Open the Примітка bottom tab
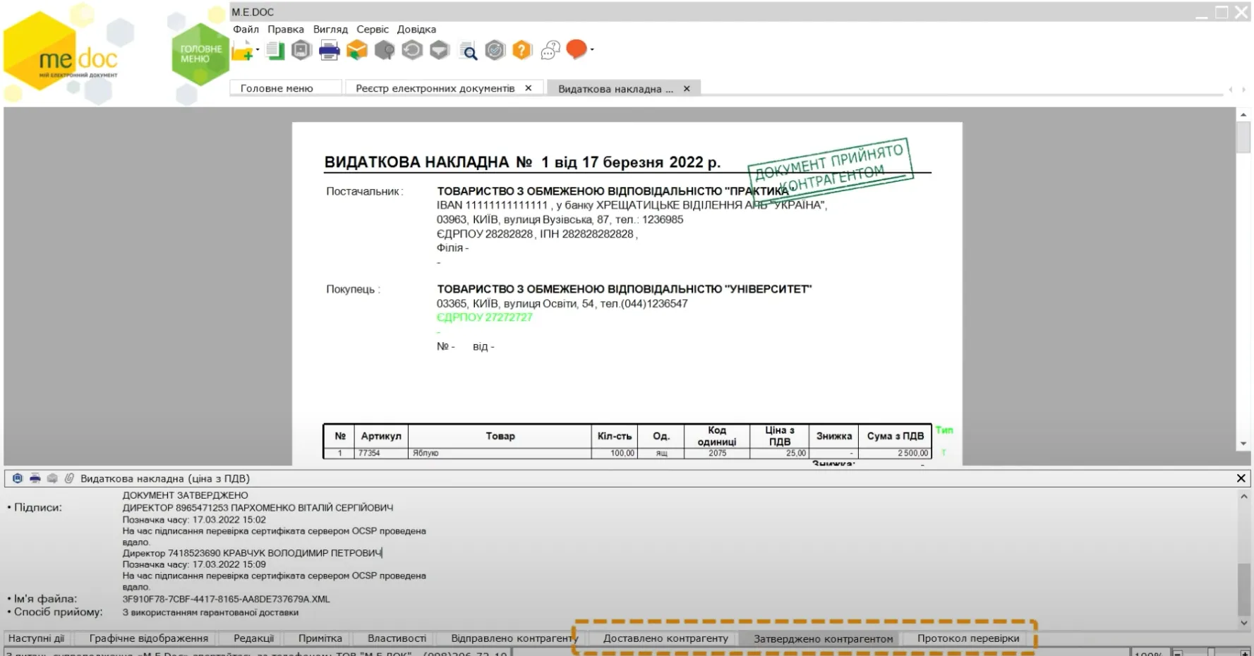Screen dimensions: 1254x656 (x=320, y=638)
